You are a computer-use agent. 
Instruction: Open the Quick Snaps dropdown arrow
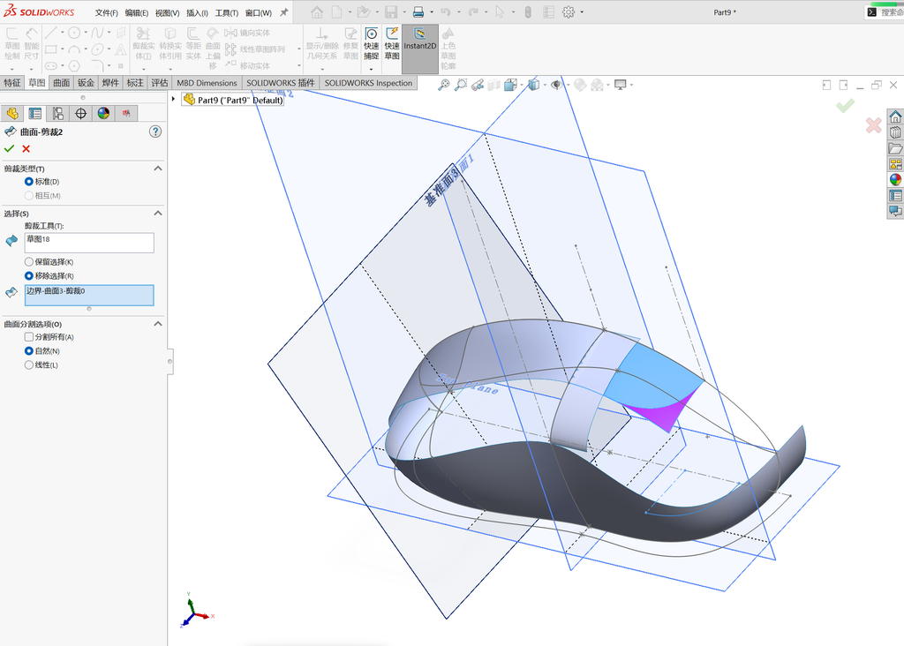372,69
